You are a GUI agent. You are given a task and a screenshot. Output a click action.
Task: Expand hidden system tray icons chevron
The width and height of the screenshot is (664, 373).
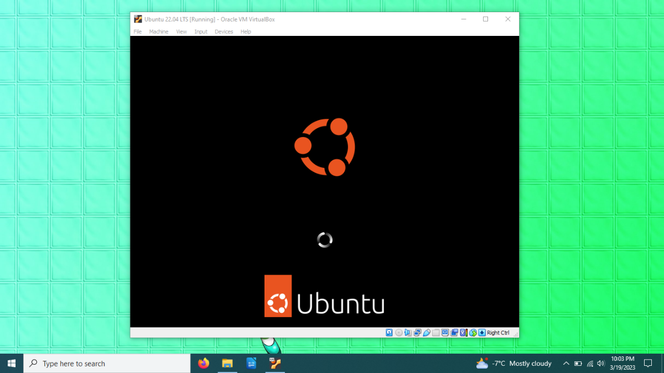point(566,364)
